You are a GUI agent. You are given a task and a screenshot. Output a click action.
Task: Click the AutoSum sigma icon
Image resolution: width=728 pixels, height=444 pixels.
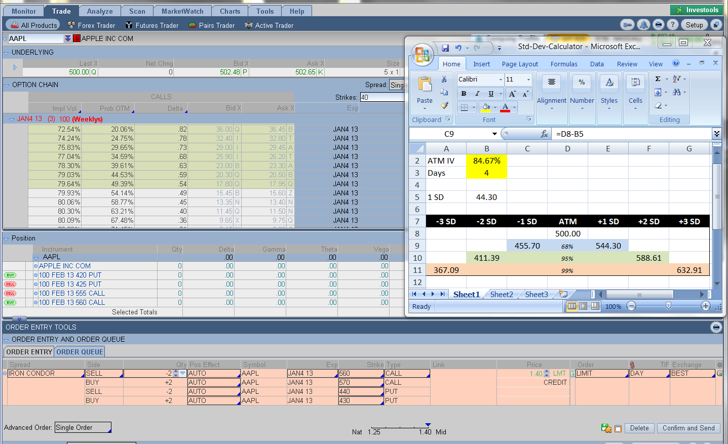click(x=658, y=79)
